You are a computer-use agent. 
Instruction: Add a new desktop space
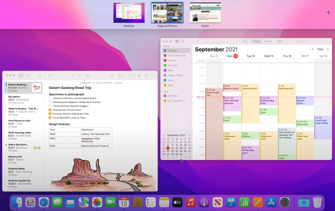click(328, 13)
